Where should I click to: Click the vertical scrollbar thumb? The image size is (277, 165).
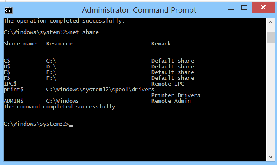(x=270, y=37)
